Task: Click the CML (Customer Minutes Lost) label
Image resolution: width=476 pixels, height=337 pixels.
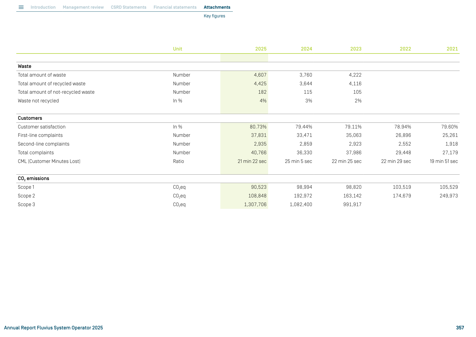Action: (x=49, y=161)
